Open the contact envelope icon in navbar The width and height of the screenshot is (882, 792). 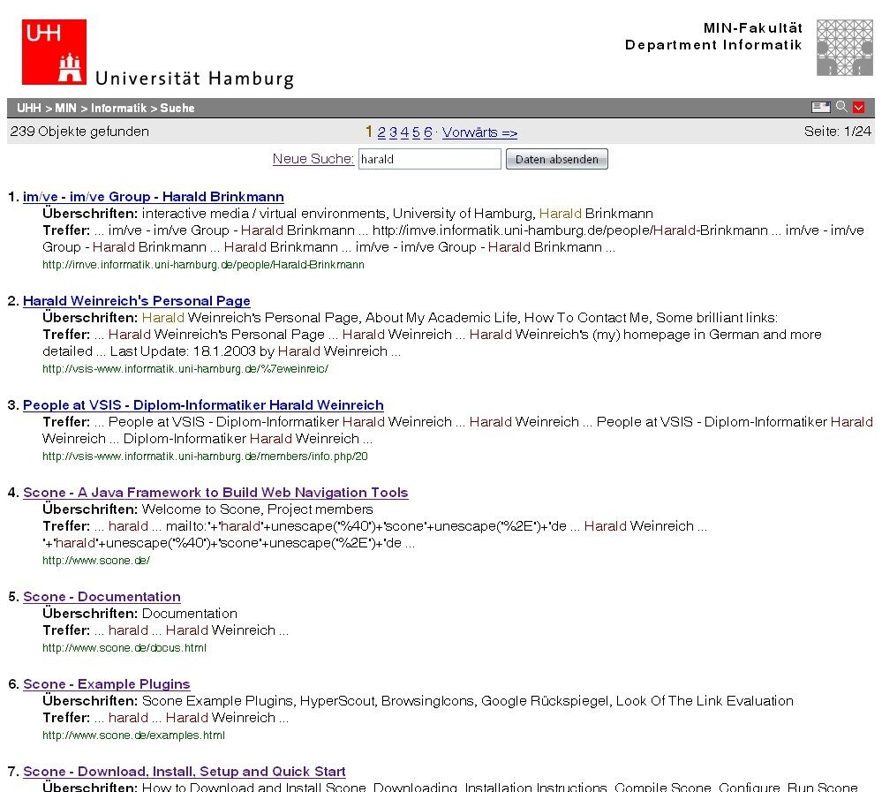pyautogui.click(x=821, y=107)
